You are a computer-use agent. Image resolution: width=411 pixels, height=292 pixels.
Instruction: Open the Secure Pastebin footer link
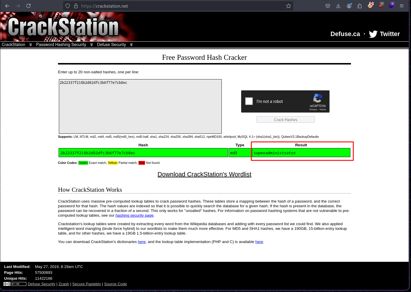[87, 284]
